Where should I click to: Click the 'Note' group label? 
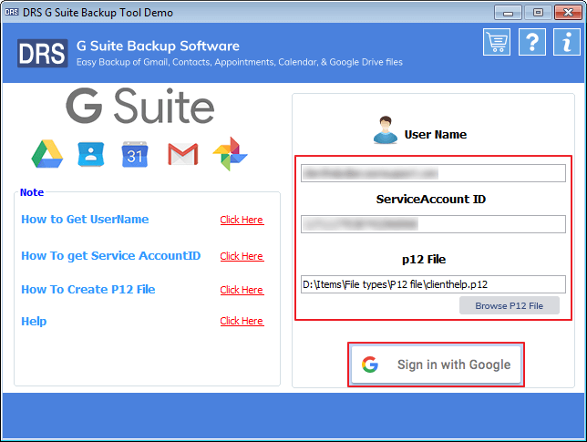[32, 192]
